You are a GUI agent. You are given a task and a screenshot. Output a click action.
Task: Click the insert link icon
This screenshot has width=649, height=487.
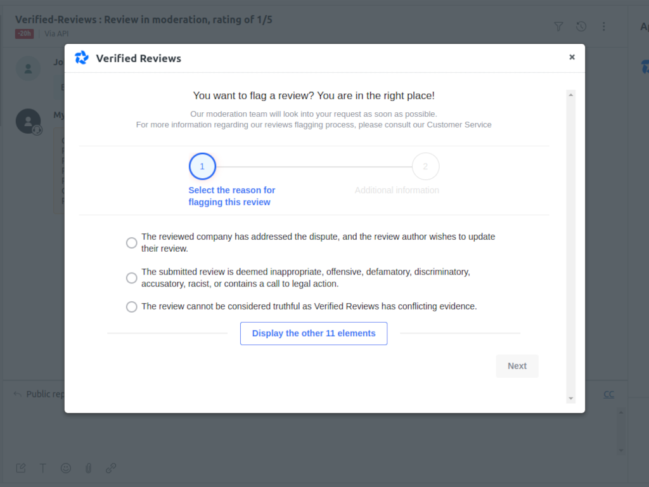tap(111, 468)
